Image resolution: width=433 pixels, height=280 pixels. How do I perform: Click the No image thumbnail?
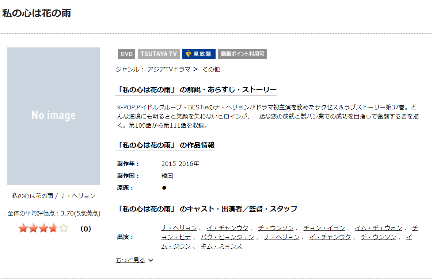tap(53, 116)
